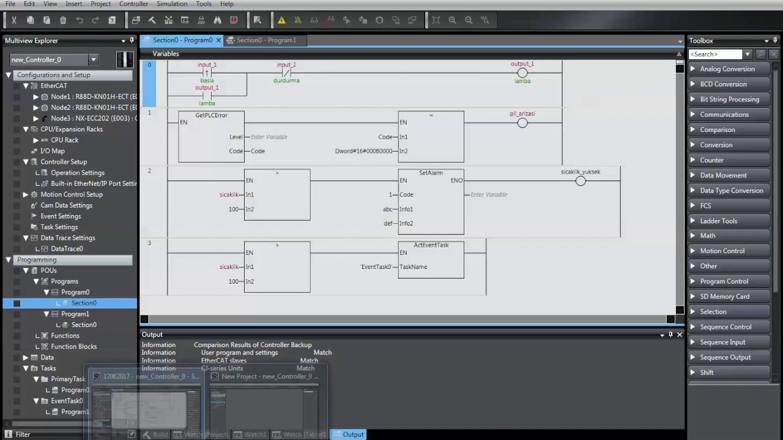Switch to Section0 - Program1 tab
783x440 pixels.
266,40
